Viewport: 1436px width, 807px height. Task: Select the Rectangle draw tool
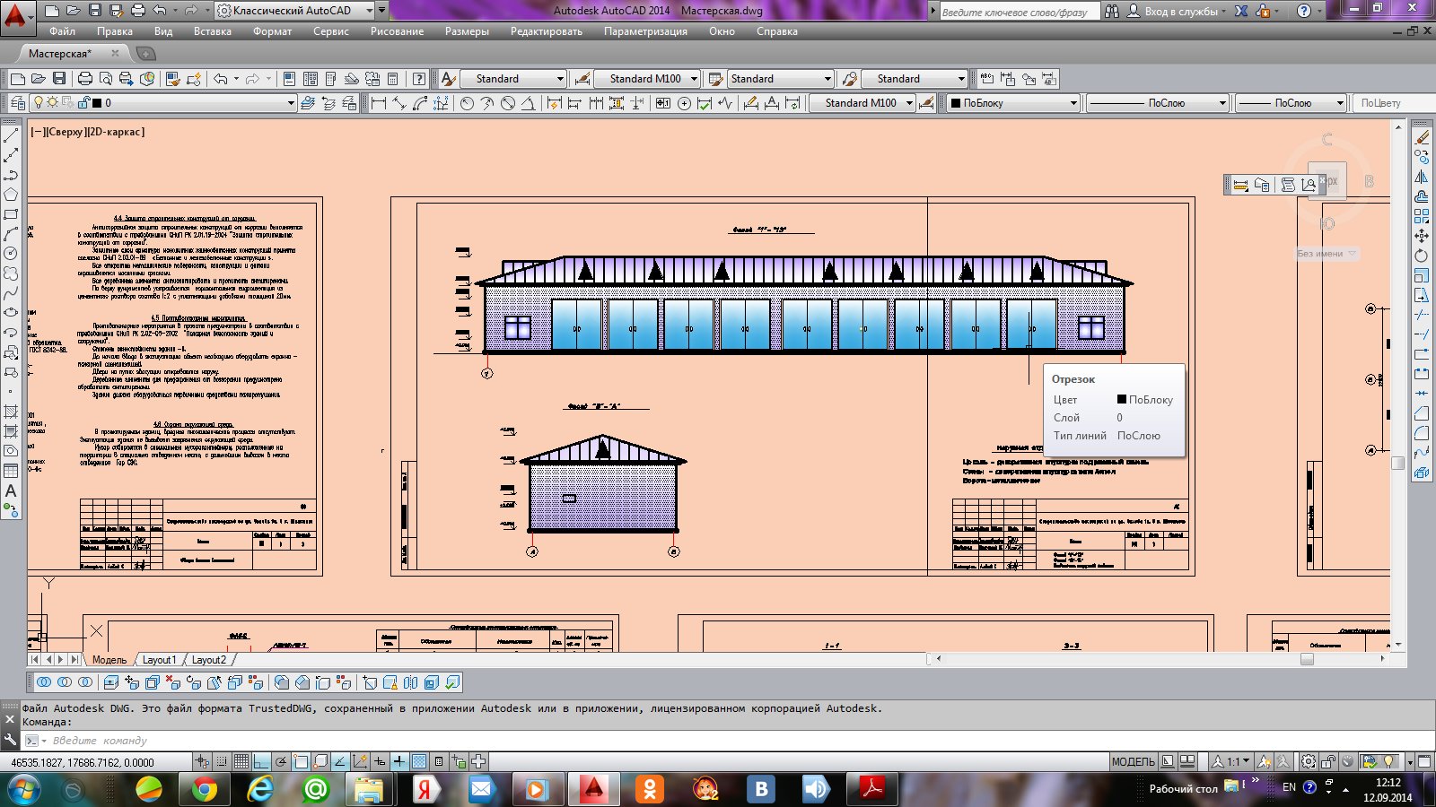coord(11,214)
